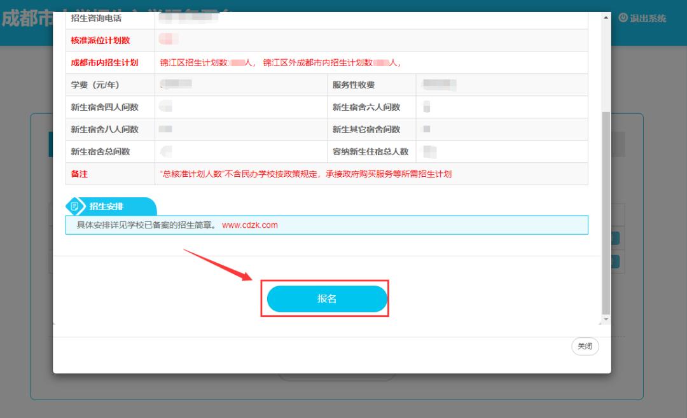The height and width of the screenshot is (418, 687).
Task: Select the 新生宿舍六人间数 label cell
Action: pyautogui.click(x=366, y=108)
